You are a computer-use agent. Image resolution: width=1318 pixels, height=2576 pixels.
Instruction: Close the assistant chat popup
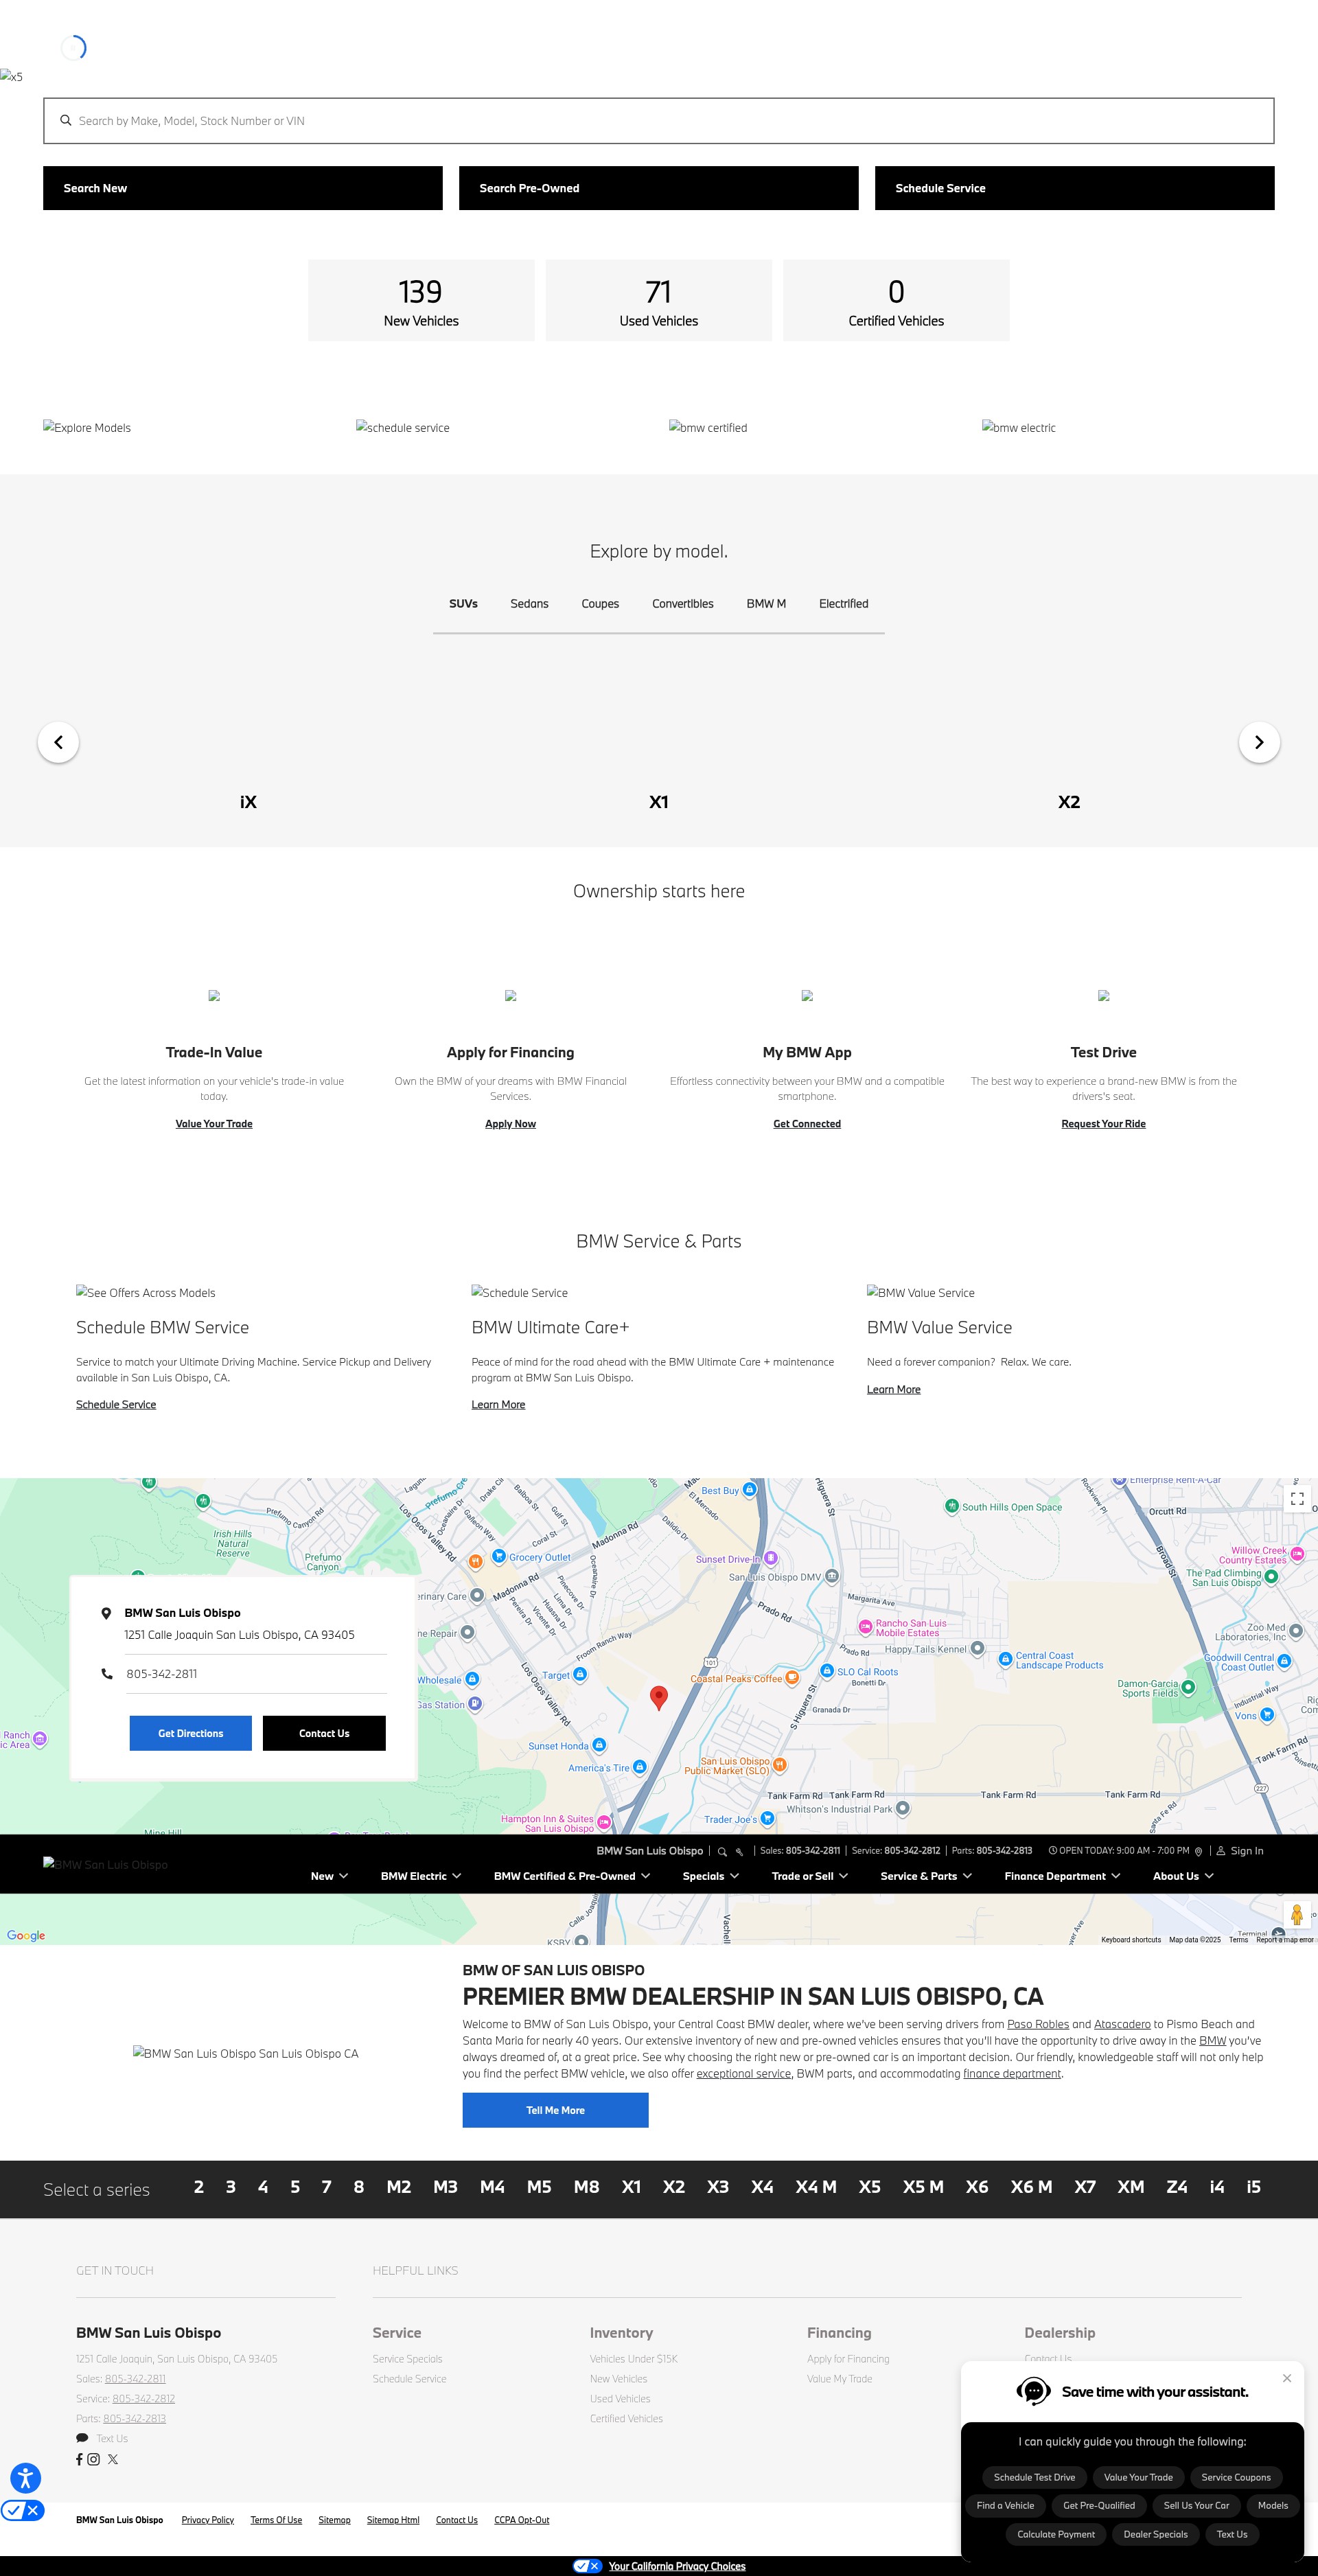tap(1287, 2378)
